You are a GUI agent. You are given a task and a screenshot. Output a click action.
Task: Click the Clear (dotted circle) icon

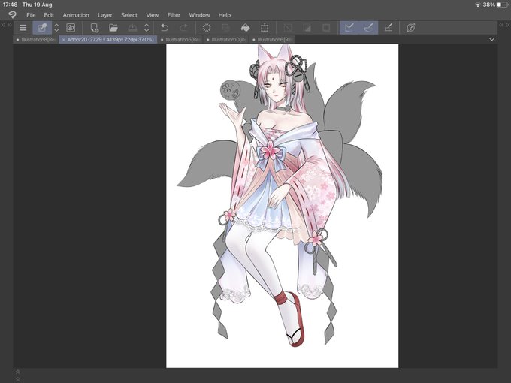tap(207, 28)
